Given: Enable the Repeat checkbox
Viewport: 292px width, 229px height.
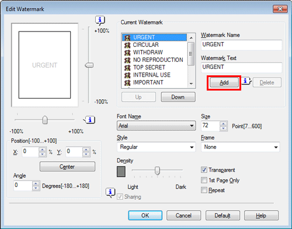Looking at the screenshot, I should pos(204,190).
